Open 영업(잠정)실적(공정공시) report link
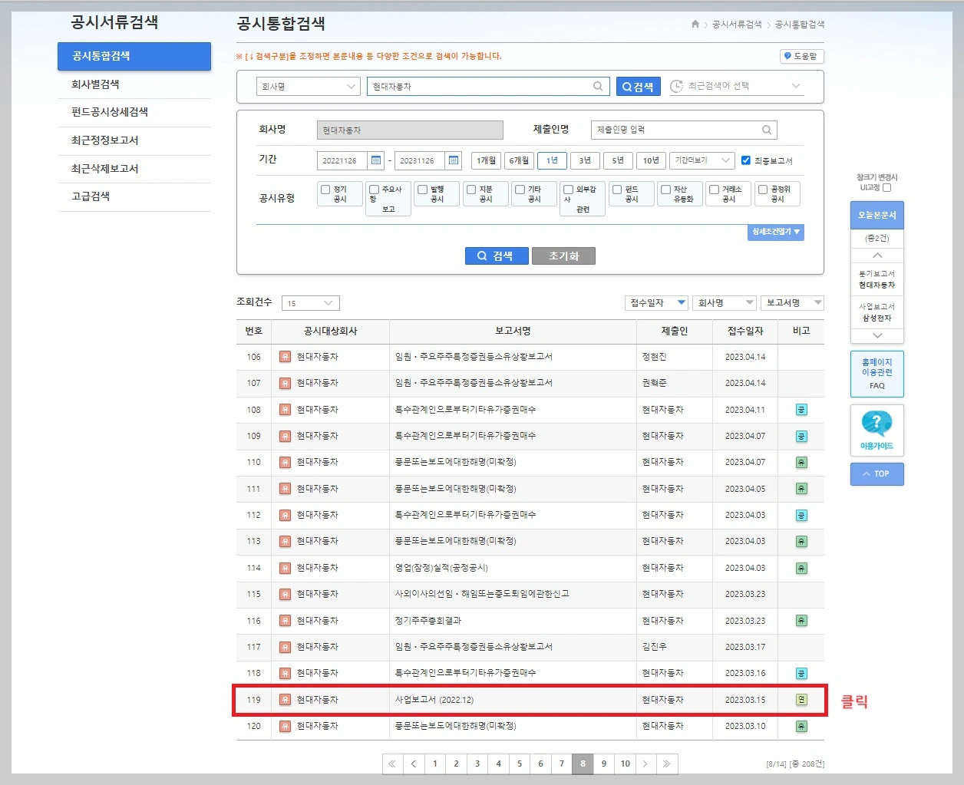Screen dimensions: 964x785 pyautogui.click(x=441, y=568)
